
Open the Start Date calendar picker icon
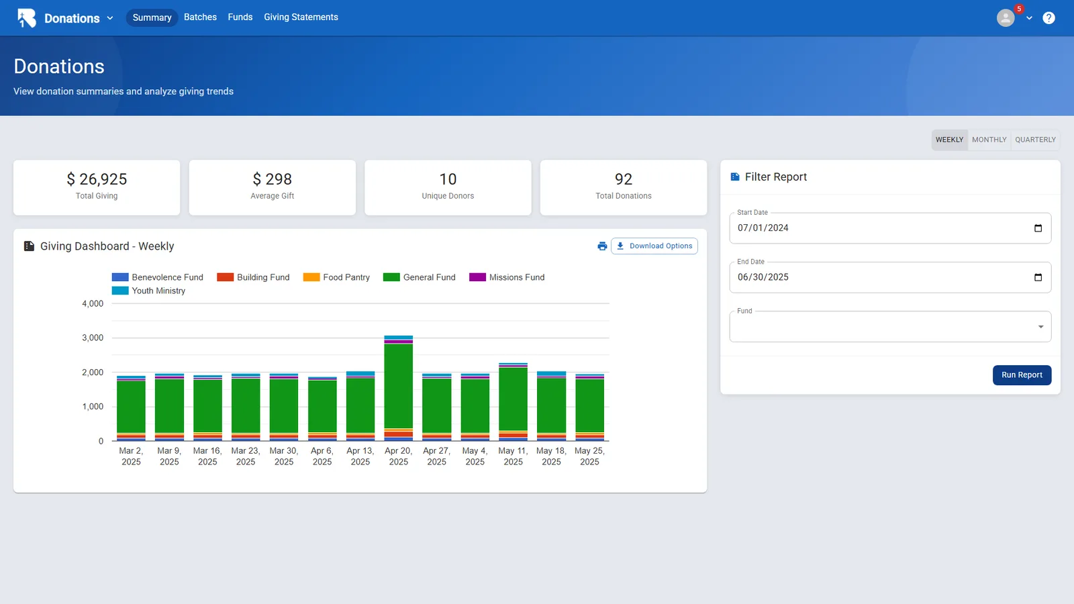(1038, 228)
